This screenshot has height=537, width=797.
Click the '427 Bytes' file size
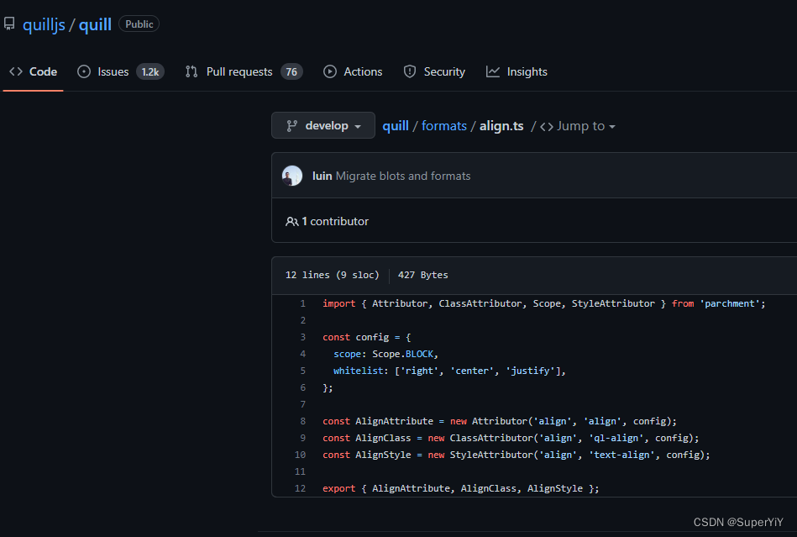point(423,275)
